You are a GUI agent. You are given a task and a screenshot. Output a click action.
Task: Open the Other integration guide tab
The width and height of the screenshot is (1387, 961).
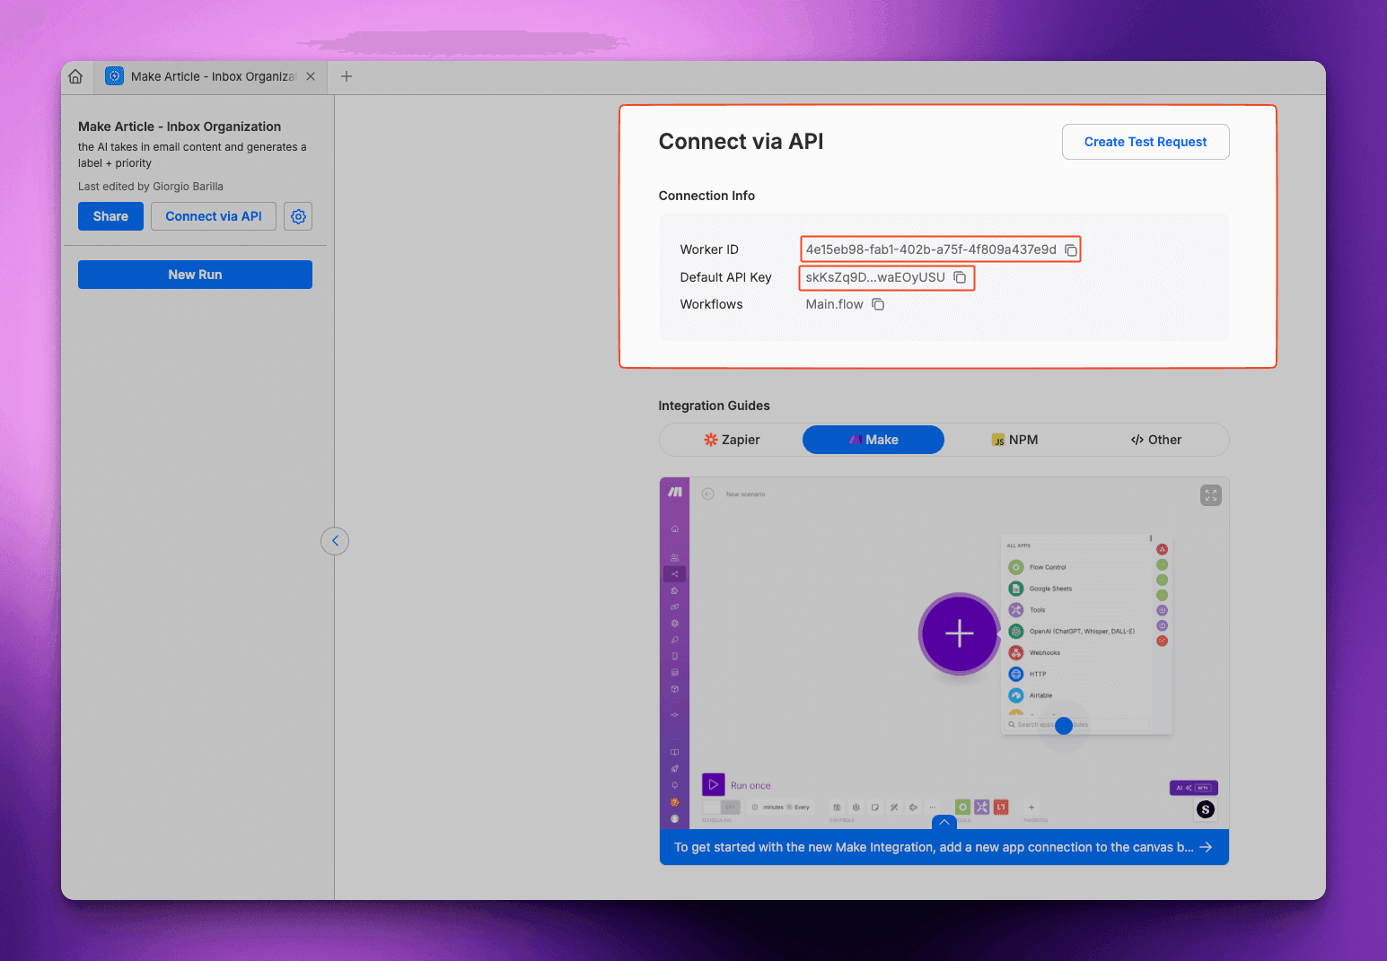1156,440
